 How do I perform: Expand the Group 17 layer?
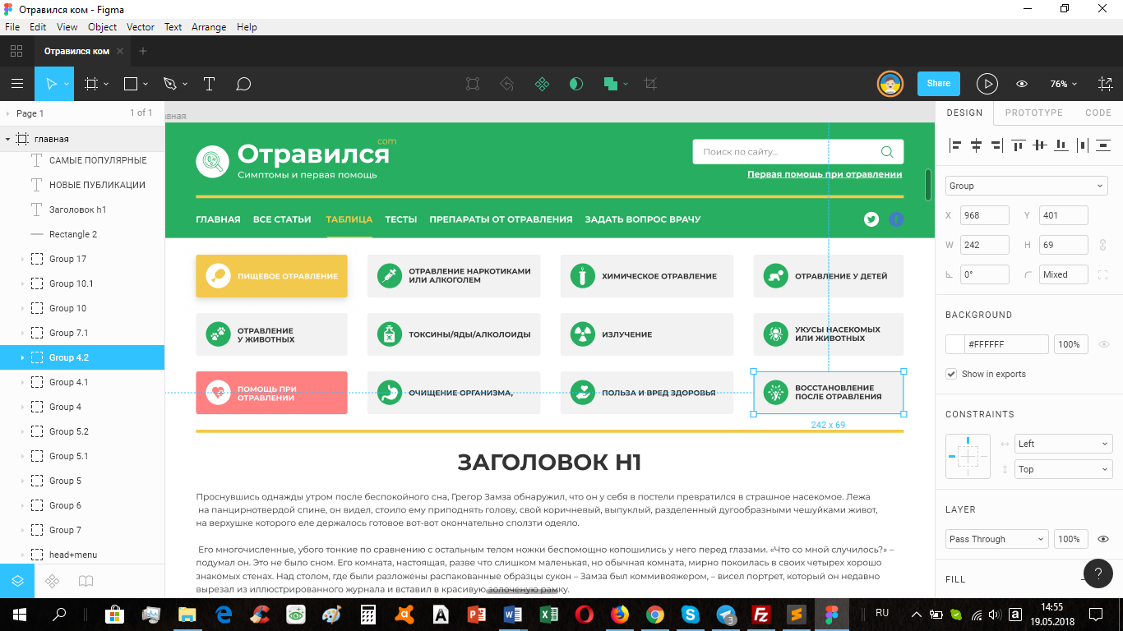[22, 259]
